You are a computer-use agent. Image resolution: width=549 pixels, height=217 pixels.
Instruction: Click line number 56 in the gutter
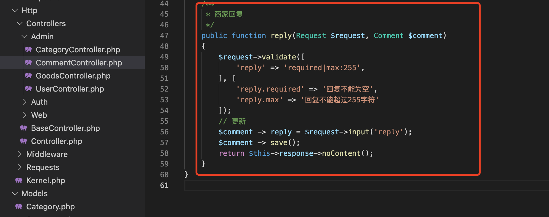point(164,132)
